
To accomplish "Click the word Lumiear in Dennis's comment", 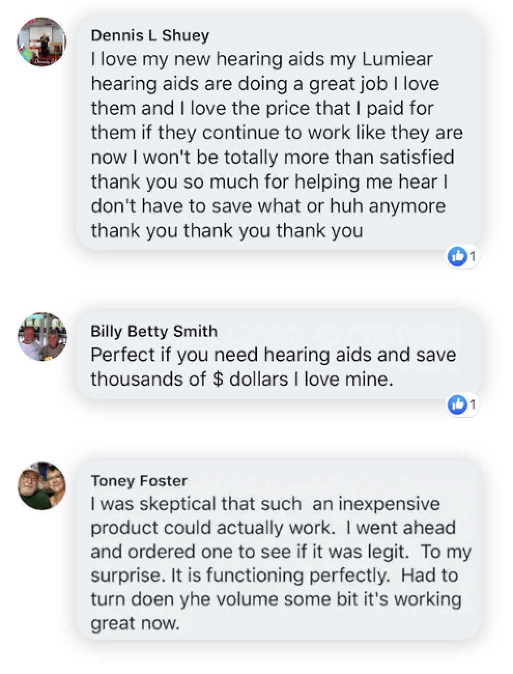I will 397,59.
